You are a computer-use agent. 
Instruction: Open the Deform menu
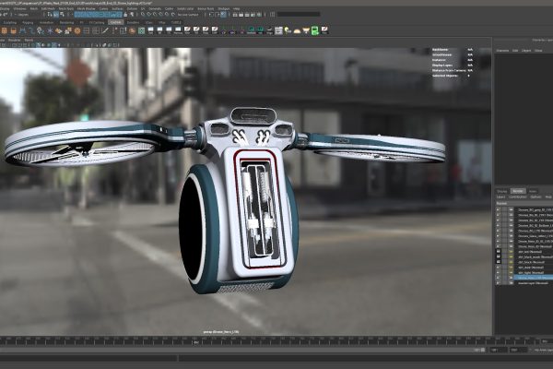(132, 8)
